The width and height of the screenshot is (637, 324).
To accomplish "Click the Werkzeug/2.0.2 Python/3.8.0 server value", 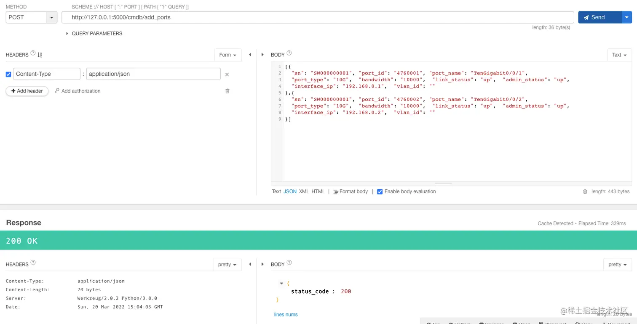I will (117, 298).
